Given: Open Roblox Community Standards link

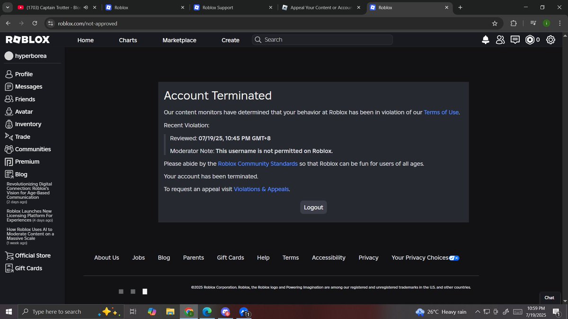Looking at the screenshot, I should 258,164.
